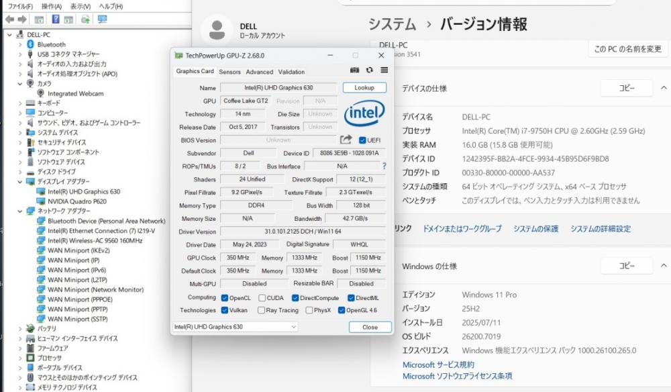Open システムの詳細設定 link
This screenshot has width=671, height=392.
(601, 228)
